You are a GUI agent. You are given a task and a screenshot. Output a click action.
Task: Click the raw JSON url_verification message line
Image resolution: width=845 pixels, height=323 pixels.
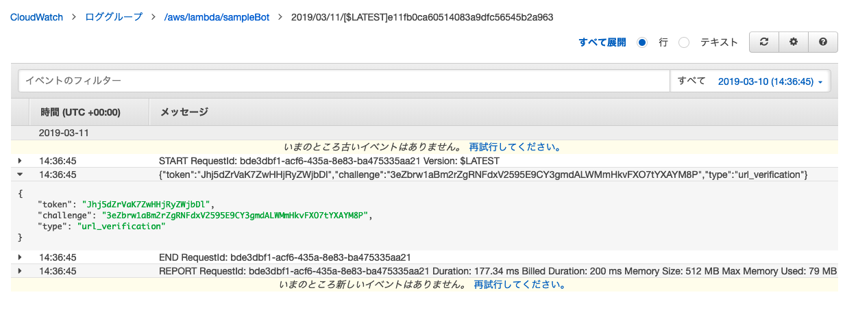[x=483, y=175]
